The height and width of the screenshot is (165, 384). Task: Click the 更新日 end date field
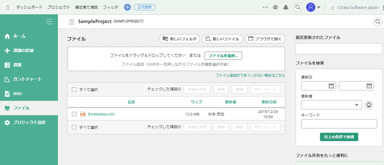pos(356,86)
